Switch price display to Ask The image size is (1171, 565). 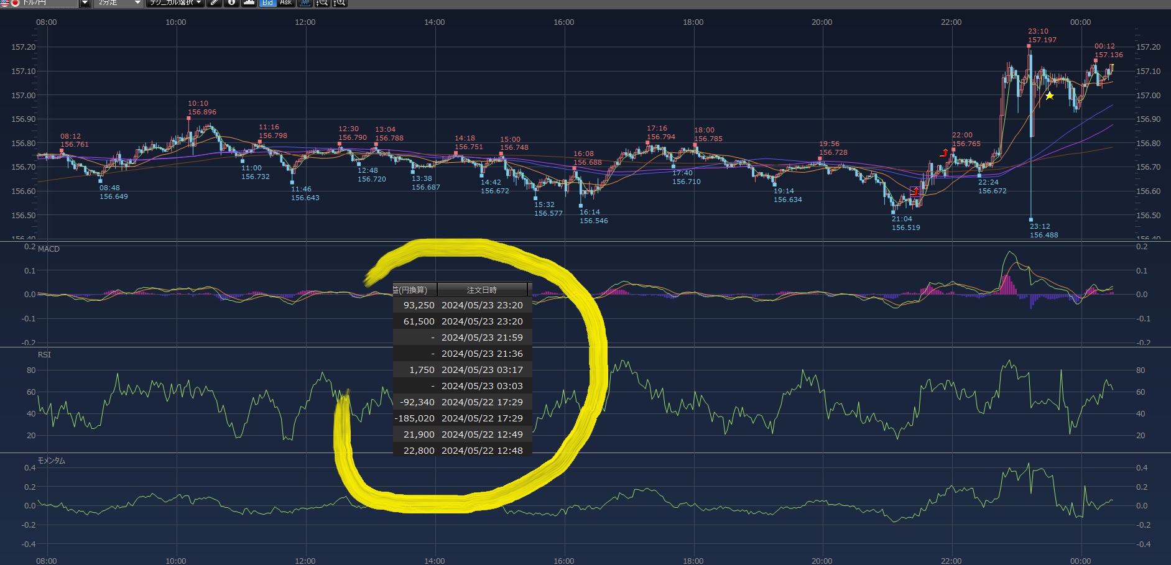point(286,3)
